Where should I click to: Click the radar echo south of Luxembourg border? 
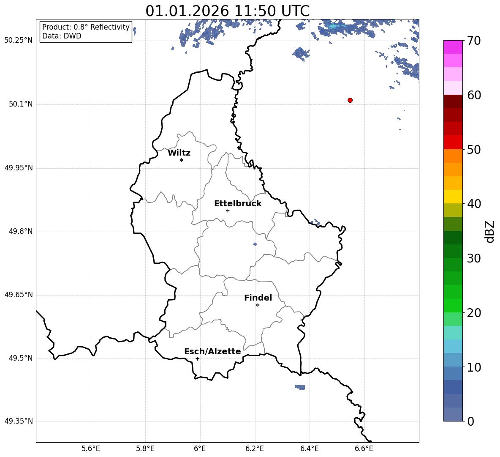tap(300, 387)
